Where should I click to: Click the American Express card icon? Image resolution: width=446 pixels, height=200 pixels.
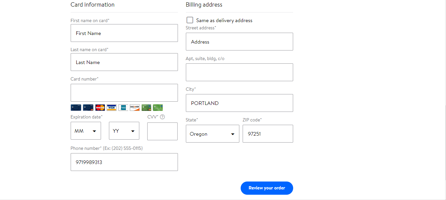click(123, 108)
